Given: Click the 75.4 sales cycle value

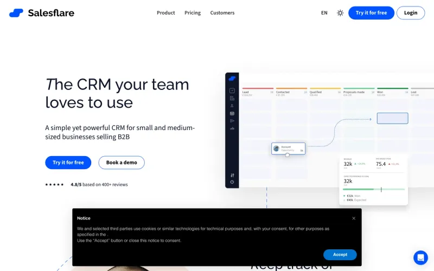Looking at the screenshot, I should click(x=381, y=164).
